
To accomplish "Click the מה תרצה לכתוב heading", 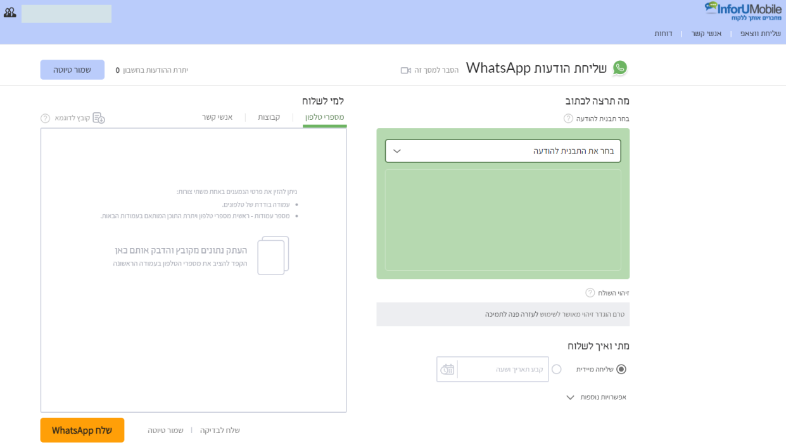I will [x=597, y=101].
